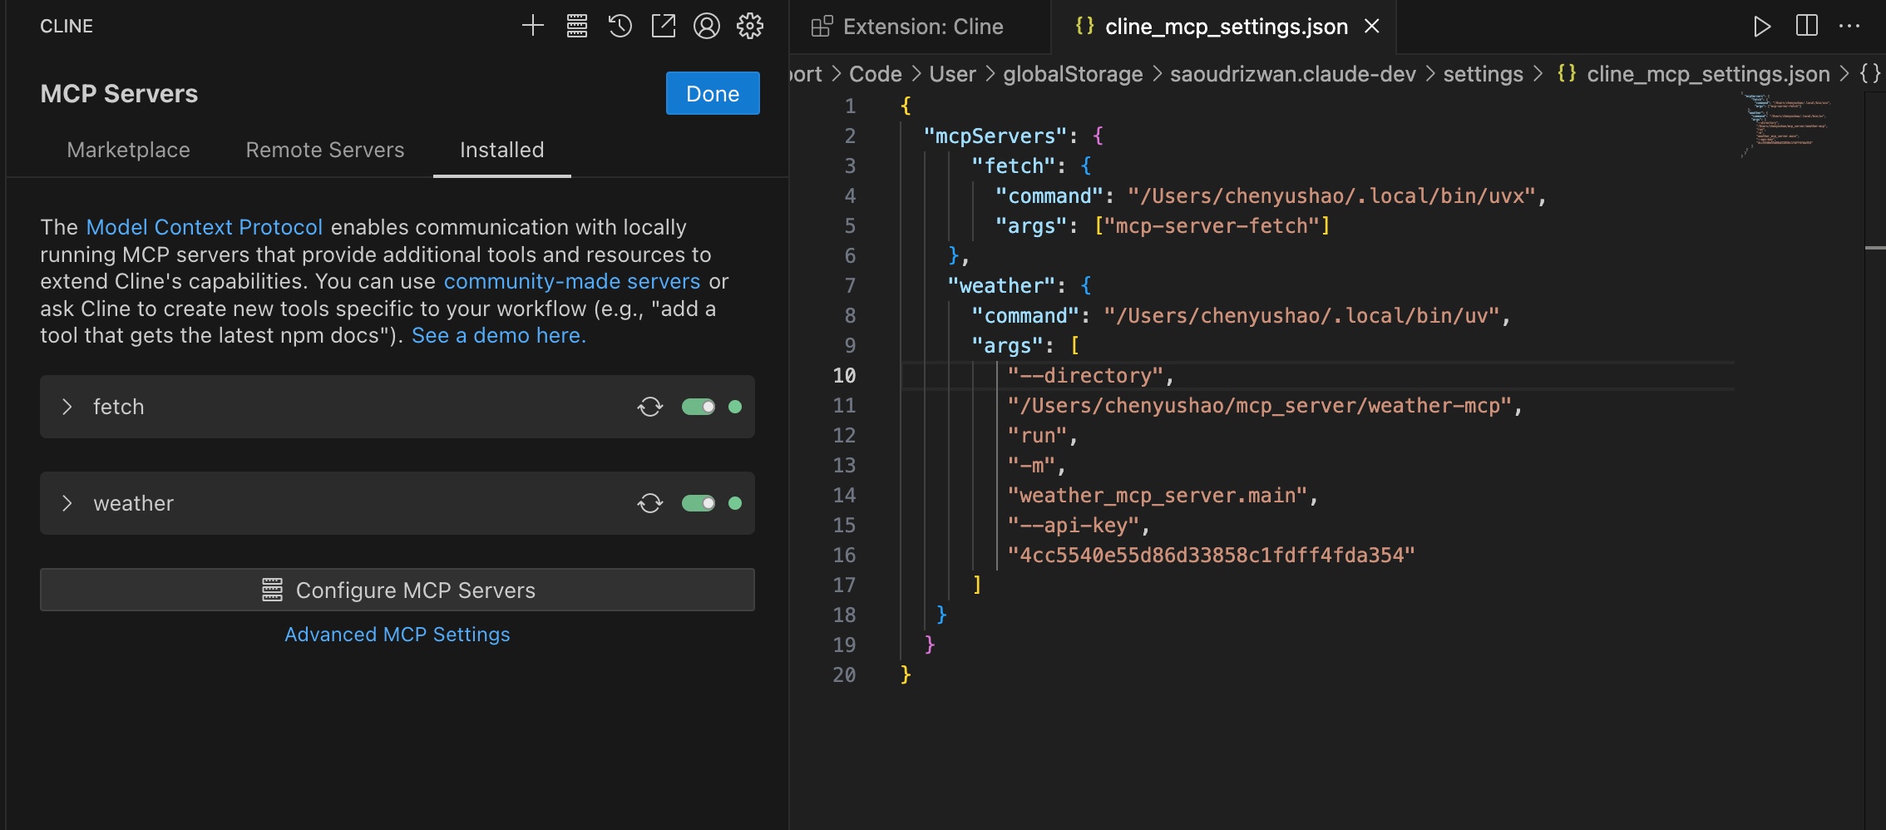Click the "weather" key on line 7
Screen dimensions: 1886x830
click(x=1001, y=285)
